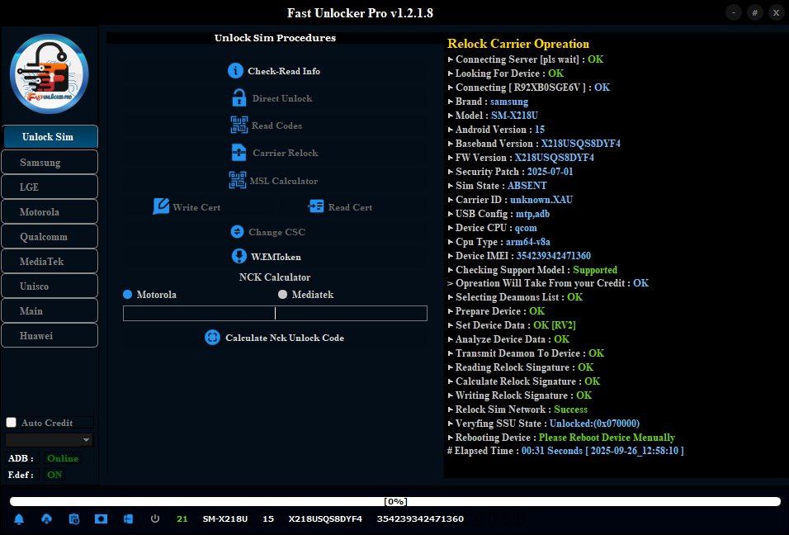Click the Check-Read Info icon
This screenshot has width=789, height=535.
point(235,71)
